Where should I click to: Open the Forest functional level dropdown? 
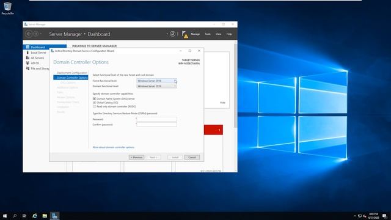[x=156, y=81]
